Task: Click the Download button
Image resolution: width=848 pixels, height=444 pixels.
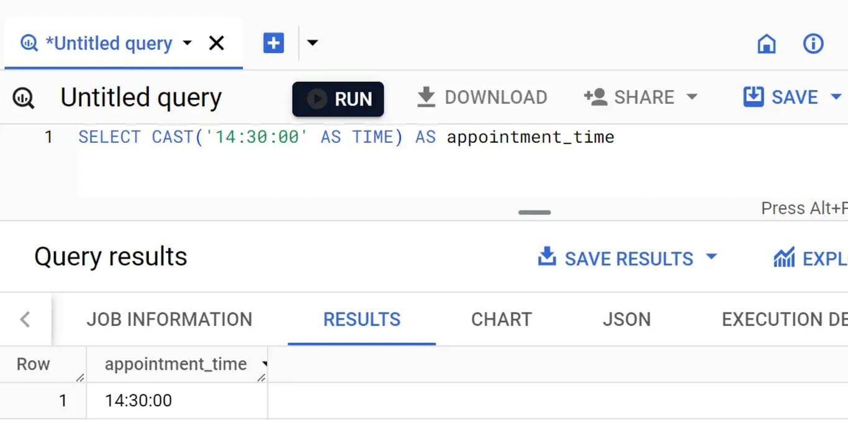Action: pos(482,97)
